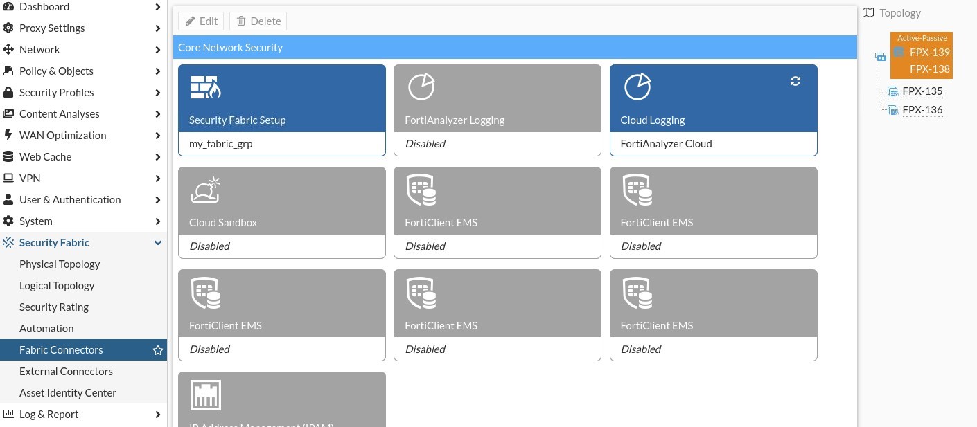Refresh Cloud Logging status with the sync icon
This screenshot has width=977, height=427.
pos(795,81)
